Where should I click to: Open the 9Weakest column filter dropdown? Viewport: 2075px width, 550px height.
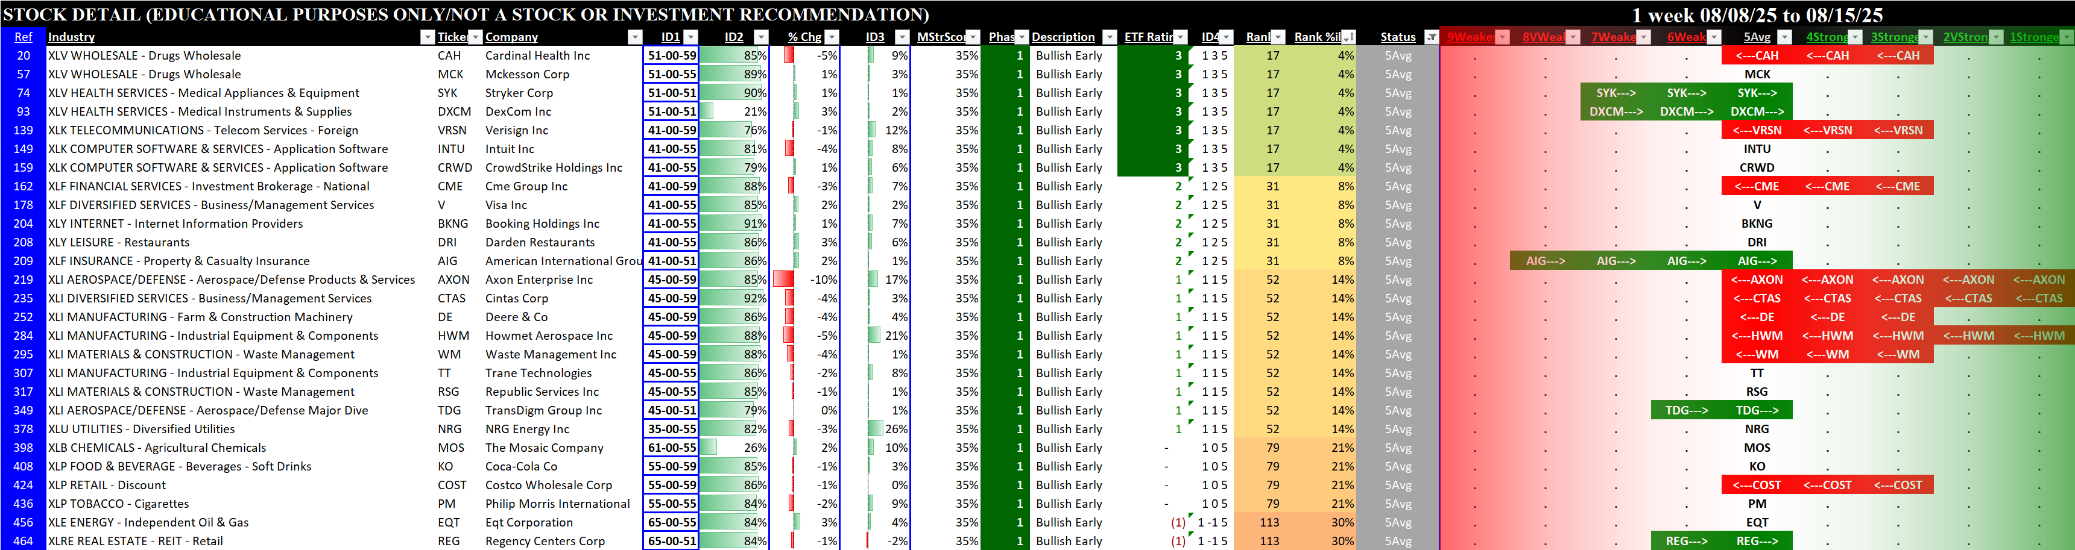tap(1502, 37)
